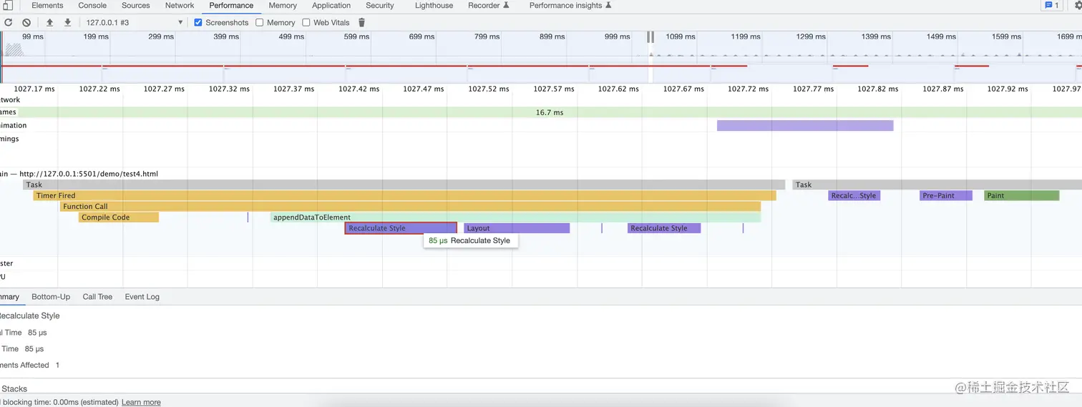Click the save profile download arrow
Screen dimensions: 1082x407
[x=67, y=23]
